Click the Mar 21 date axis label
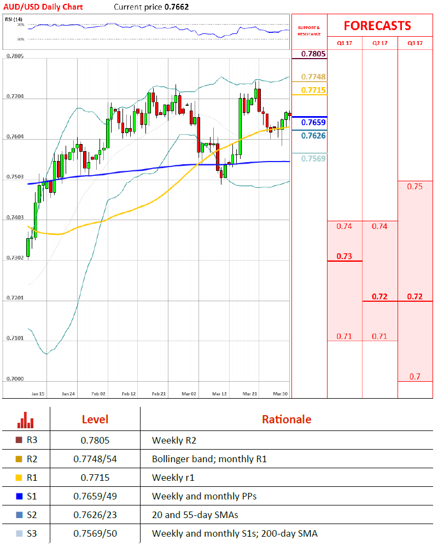The image size is (438, 546). pyautogui.click(x=250, y=393)
